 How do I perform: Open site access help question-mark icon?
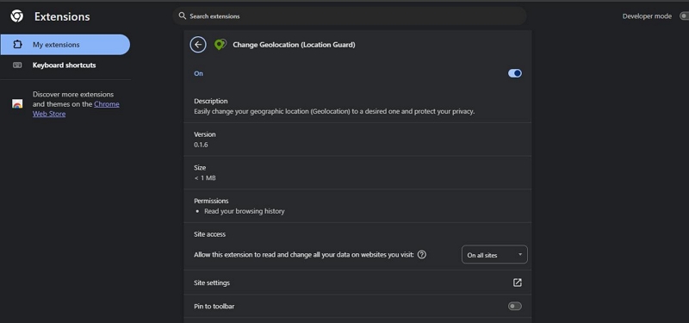422,254
